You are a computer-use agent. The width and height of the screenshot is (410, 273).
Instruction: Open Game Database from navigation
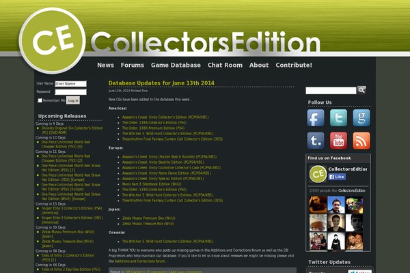[x=176, y=66]
